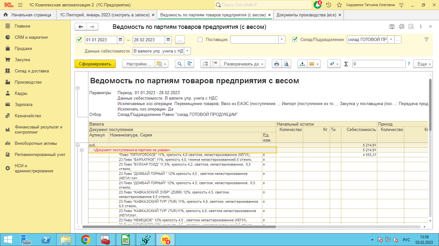Collapse the руб. grouping

[x=77, y=145]
